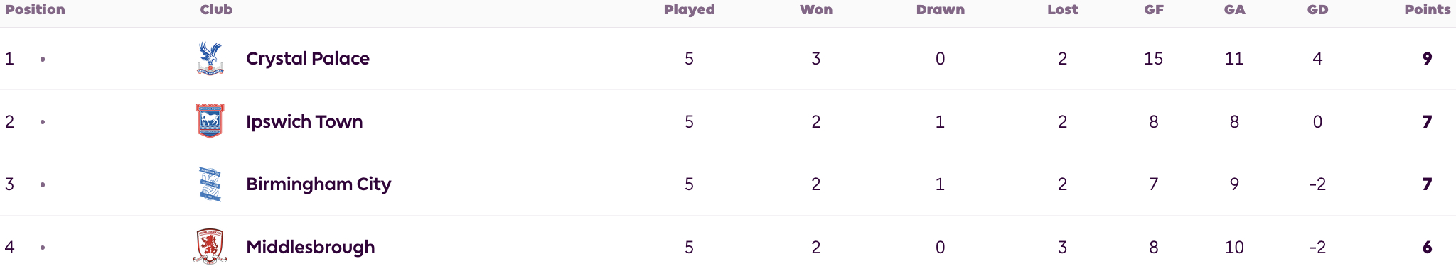Click the position dot beside rank 2

(43, 122)
